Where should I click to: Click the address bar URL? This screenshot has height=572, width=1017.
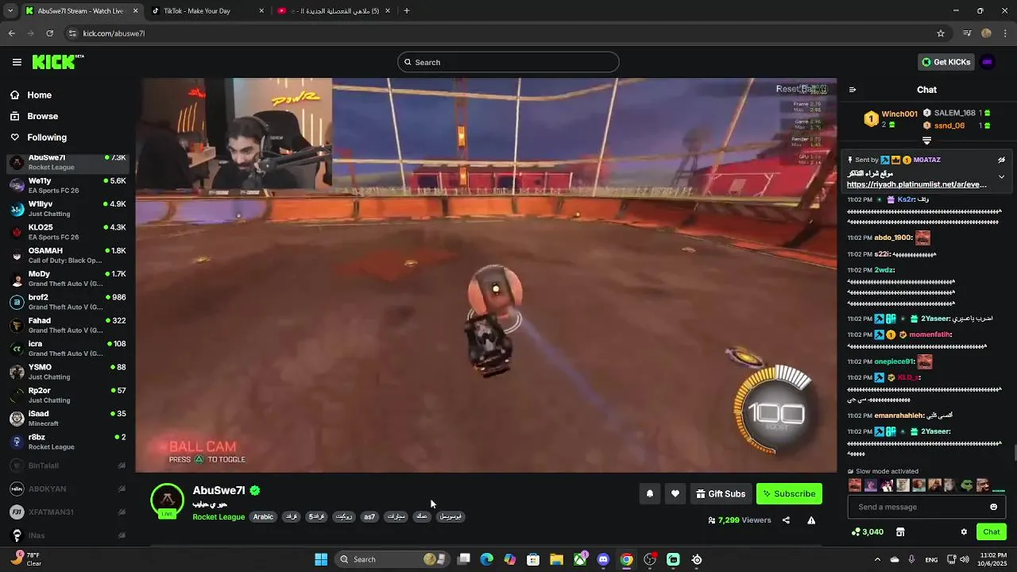[114, 33]
